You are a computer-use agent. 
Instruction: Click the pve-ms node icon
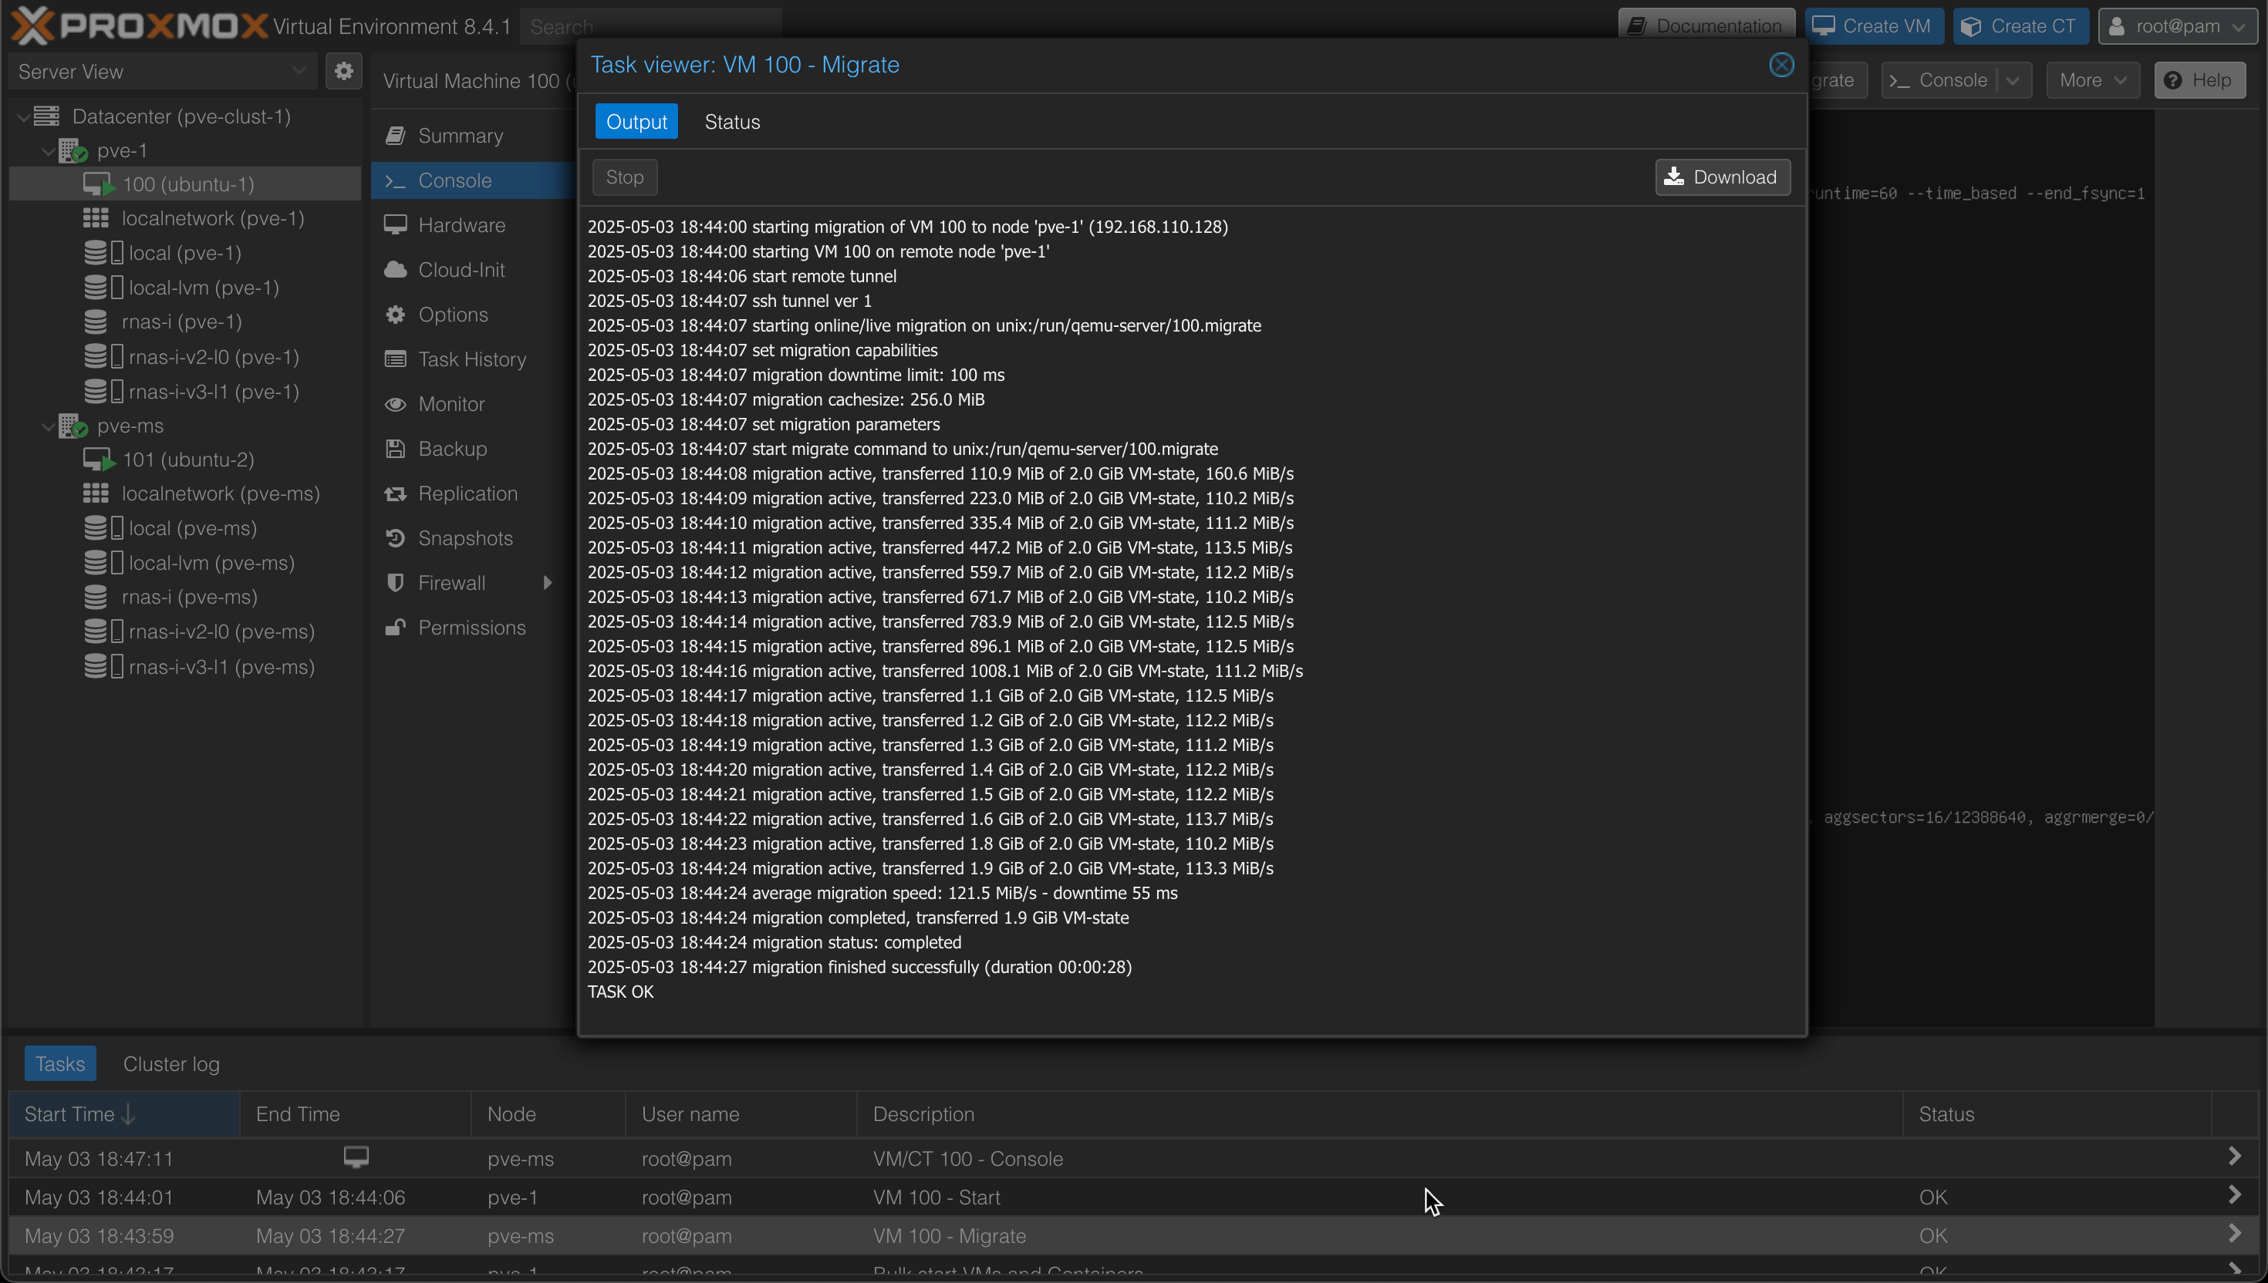pos(73,426)
